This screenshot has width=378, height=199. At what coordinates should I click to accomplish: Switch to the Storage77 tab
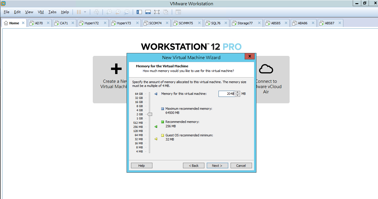[x=246, y=23]
